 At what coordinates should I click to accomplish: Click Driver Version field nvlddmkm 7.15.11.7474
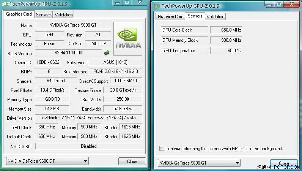(x=89, y=118)
